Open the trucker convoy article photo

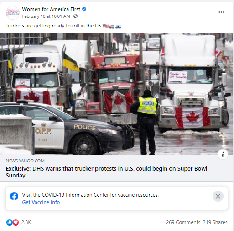click(116, 94)
